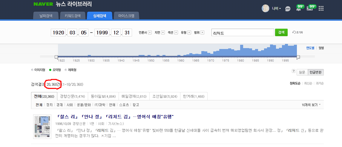The height and width of the screenshot is (147, 342).
Task: Switch timeline to 연도별 view
Action: [310, 48]
